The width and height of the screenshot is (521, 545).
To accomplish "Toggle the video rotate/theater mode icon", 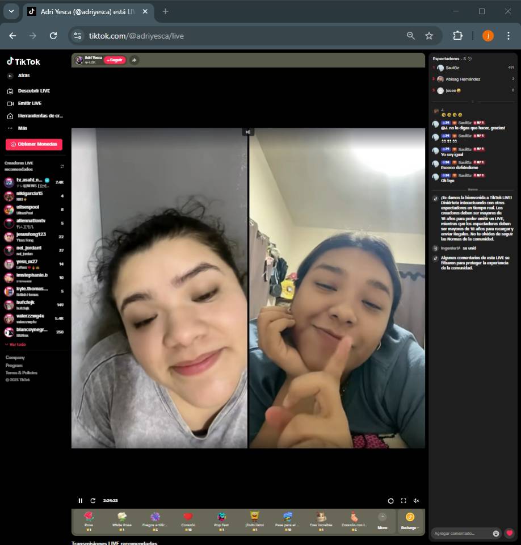I will 390,501.
